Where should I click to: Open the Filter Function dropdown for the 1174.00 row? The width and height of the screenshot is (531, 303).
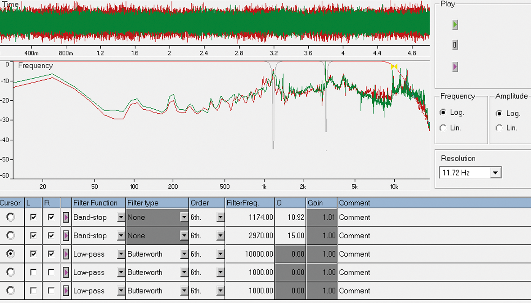[x=121, y=218]
